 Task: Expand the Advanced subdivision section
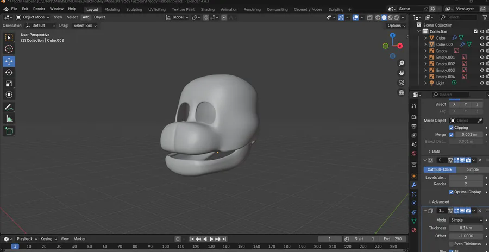pos(439,202)
